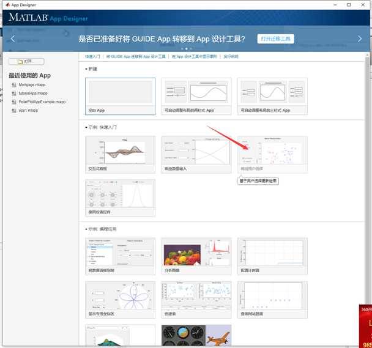Open the 创建表 example with two scatter plots
372x348 pixels.
pos(196,300)
